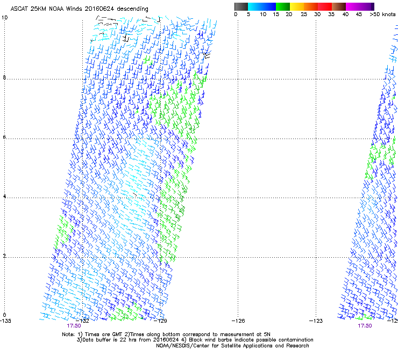Screen dimensions: 398x349
Task: Click the right purple '17:50' time label
Action: (365, 326)
